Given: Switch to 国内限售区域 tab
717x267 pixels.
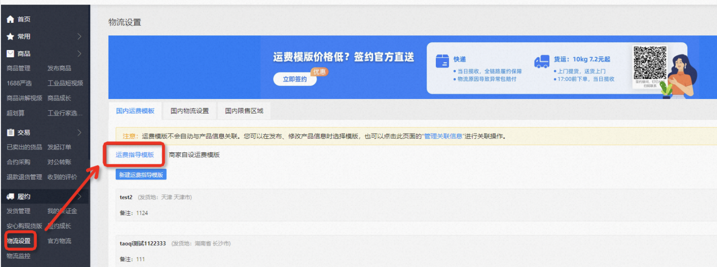Looking at the screenshot, I should (x=244, y=111).
